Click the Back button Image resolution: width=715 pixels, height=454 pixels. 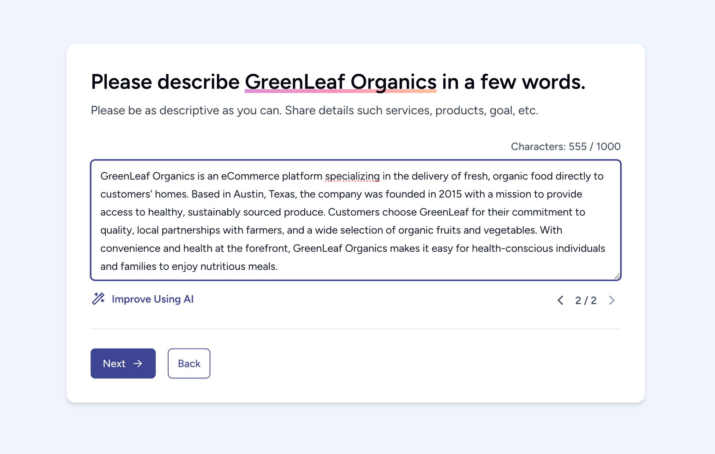(189, 363)
